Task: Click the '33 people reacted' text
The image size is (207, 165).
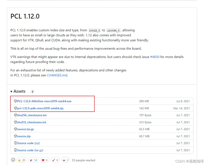Action: [x=83, y=160]
